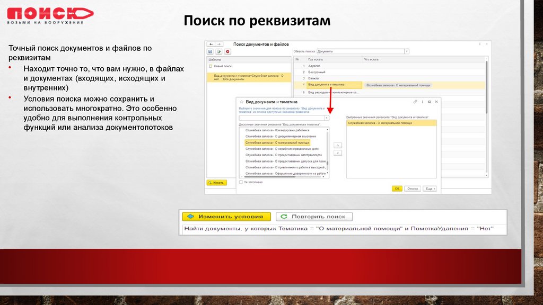Open the main window three-dot menu
The image size is (543, 305).
[x=479, y=44]
